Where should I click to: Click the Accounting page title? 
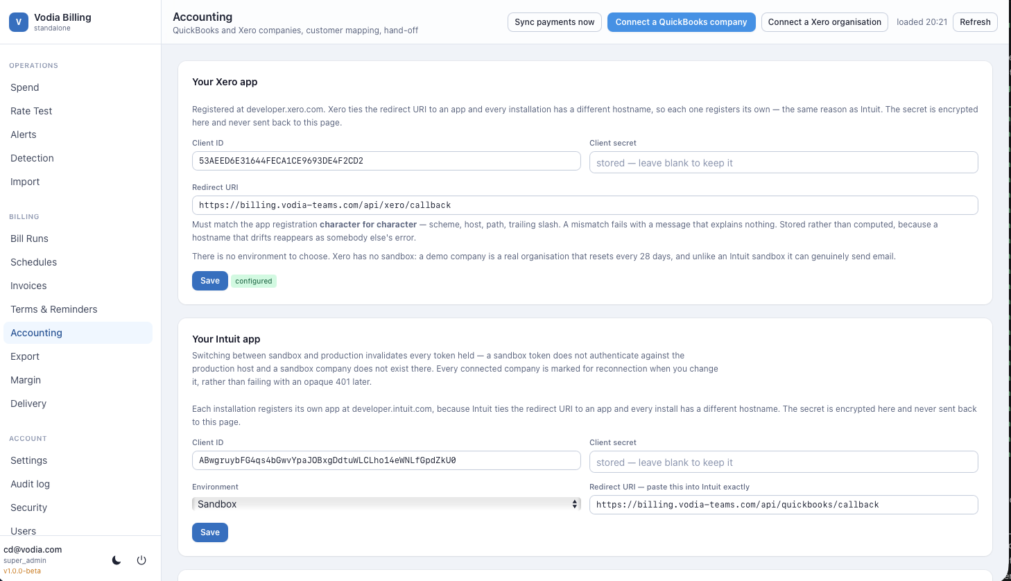pyautogui.click(x=202, y=17)
